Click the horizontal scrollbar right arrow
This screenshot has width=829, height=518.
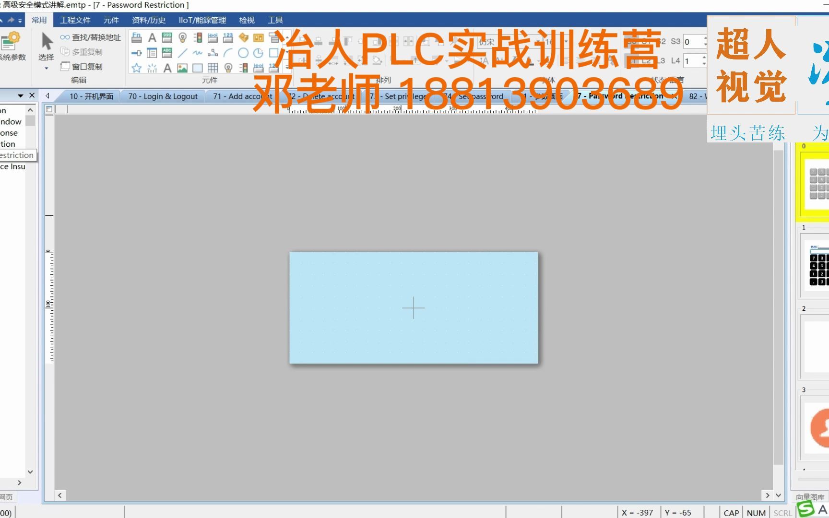pyautogui.click(x=768, y=495)
